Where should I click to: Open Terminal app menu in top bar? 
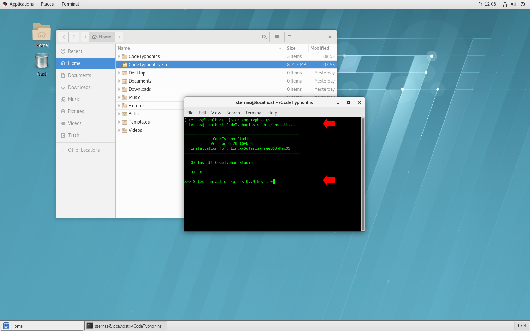pos(70,4)
